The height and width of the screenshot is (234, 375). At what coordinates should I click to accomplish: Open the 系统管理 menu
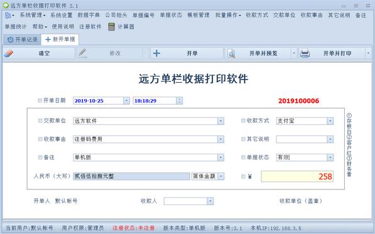[32, 15]
